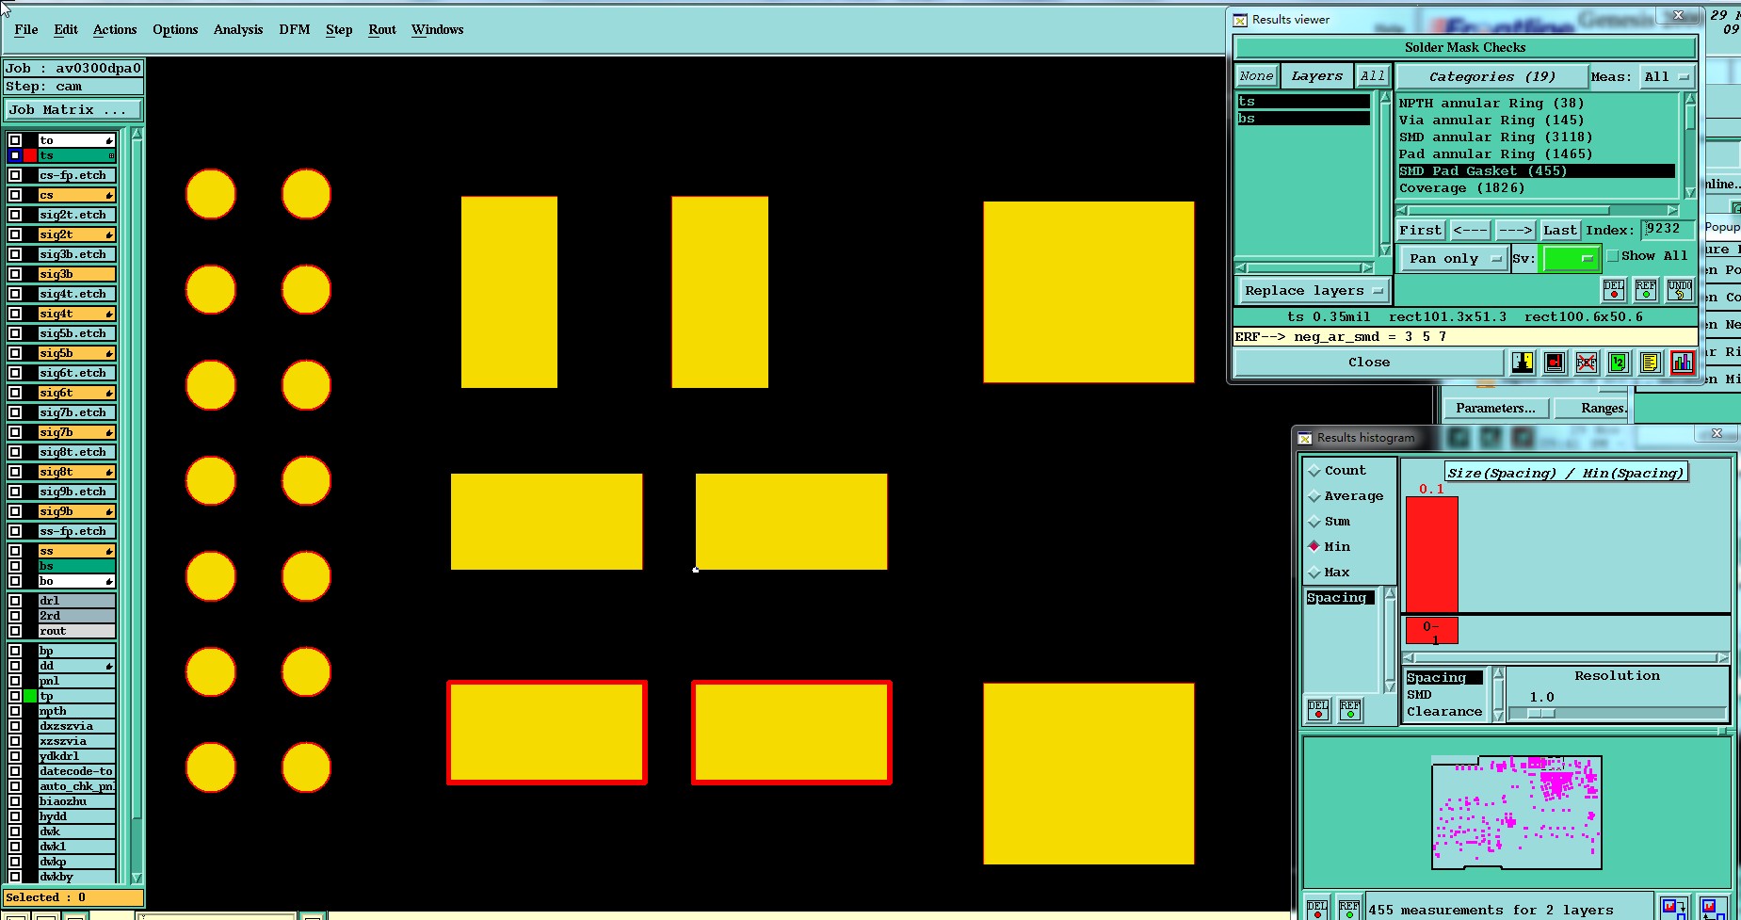The width and height of the screenshot is (1741, 920).
Task: Click the REF icon in Results viewer
Action: pos(1646,289)
